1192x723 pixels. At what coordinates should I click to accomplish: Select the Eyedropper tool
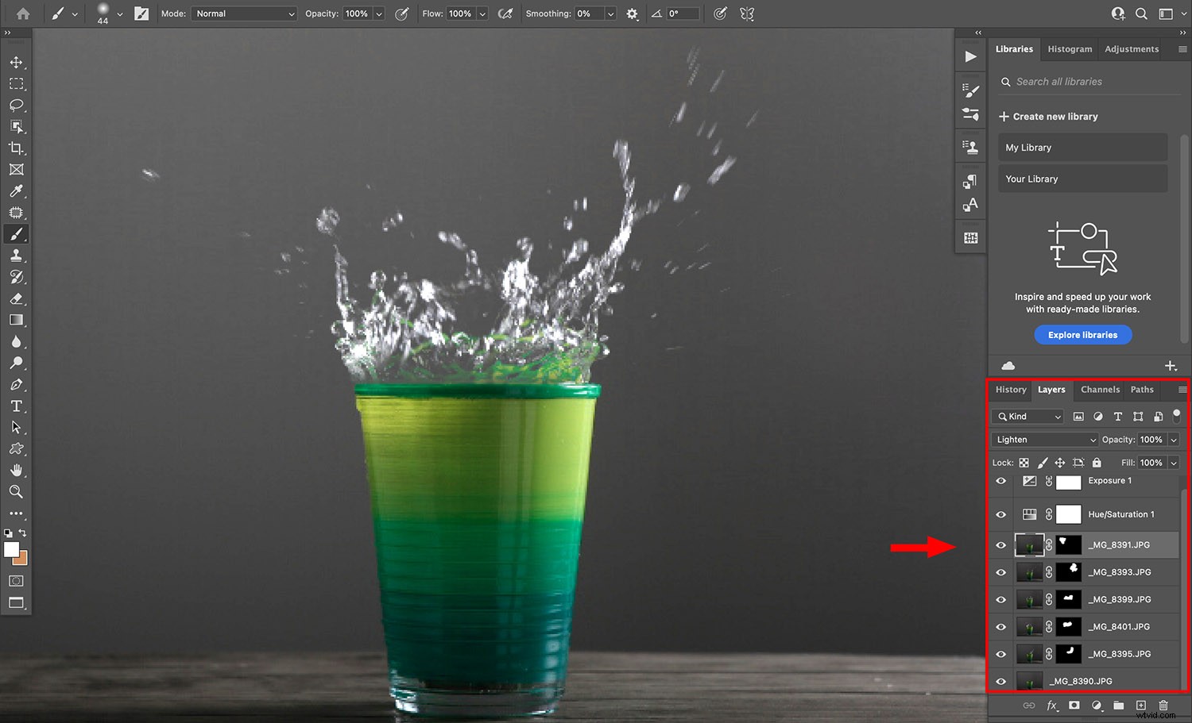coord(16,190)
